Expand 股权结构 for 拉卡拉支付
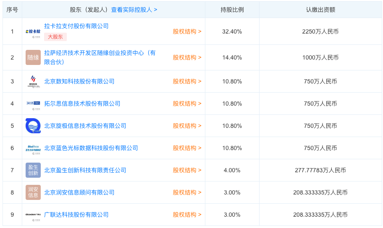Image resolution: width=383 pixels, height=228 pixels. [x=187, y=31]
